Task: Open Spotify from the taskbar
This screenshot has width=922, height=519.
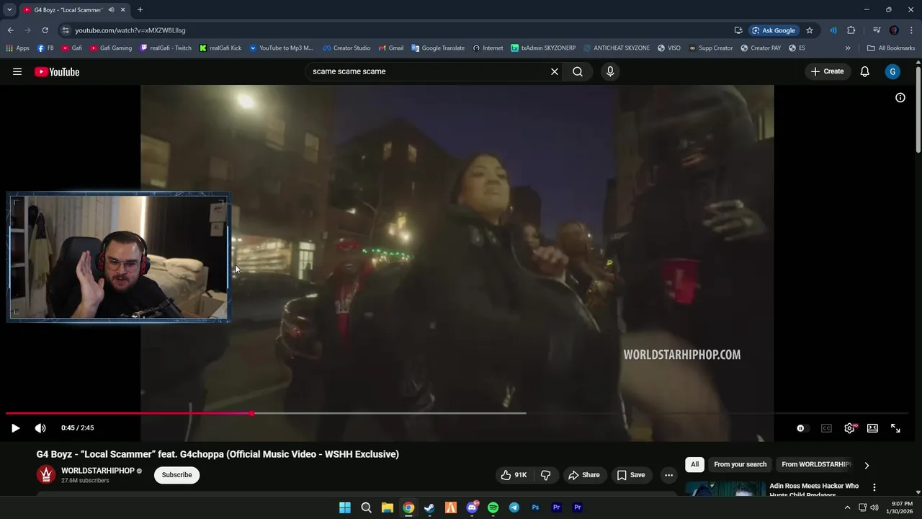Action: pyautogui.click(x=493, y=507)
